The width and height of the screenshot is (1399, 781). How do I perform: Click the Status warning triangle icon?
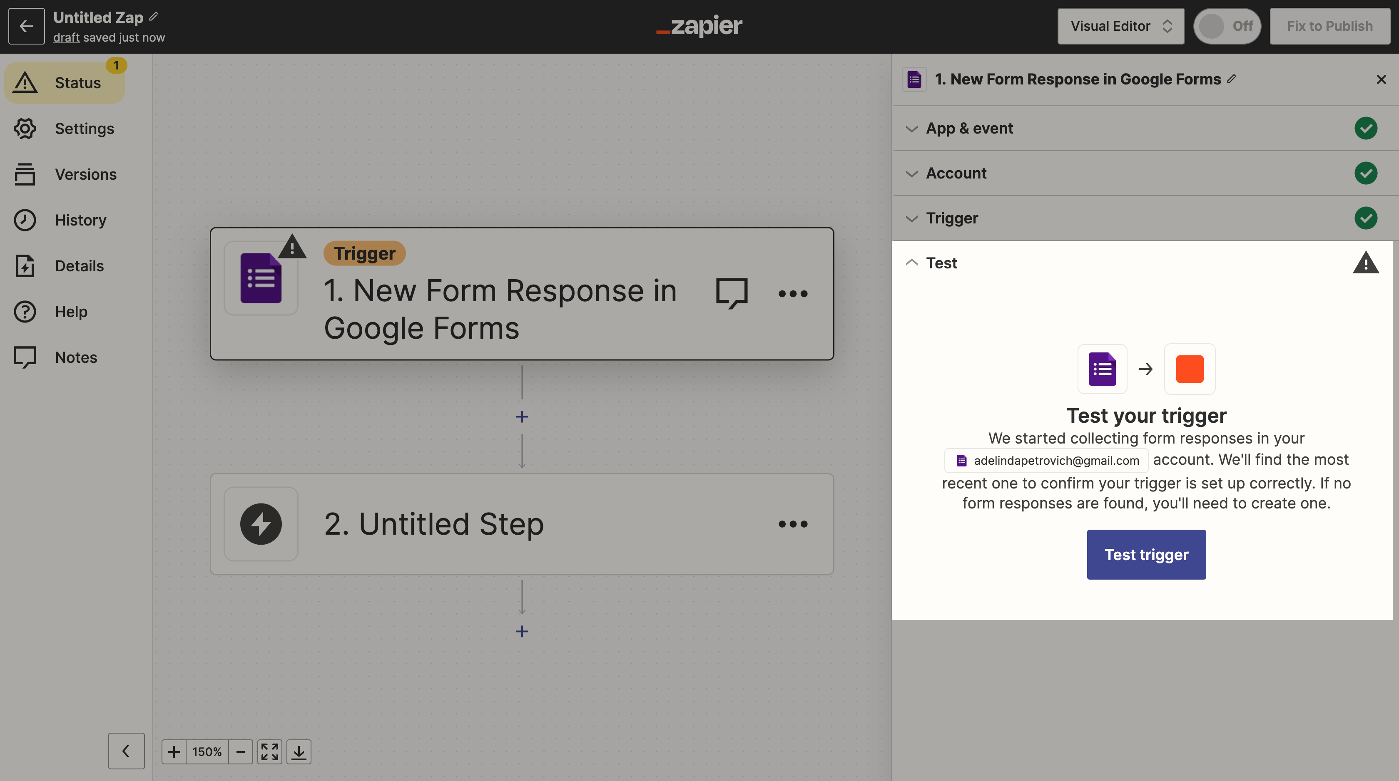[25, 82]
